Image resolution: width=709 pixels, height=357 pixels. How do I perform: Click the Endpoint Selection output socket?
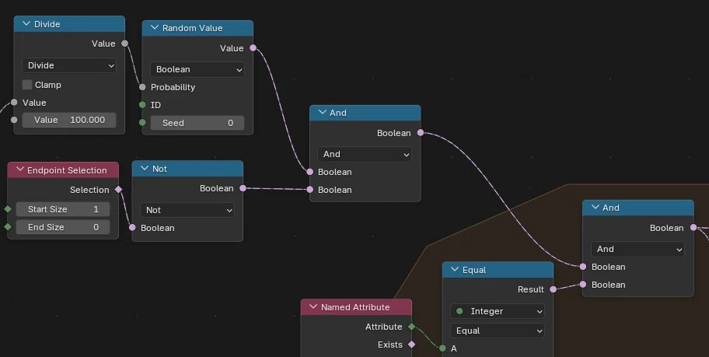click(118, 190)
